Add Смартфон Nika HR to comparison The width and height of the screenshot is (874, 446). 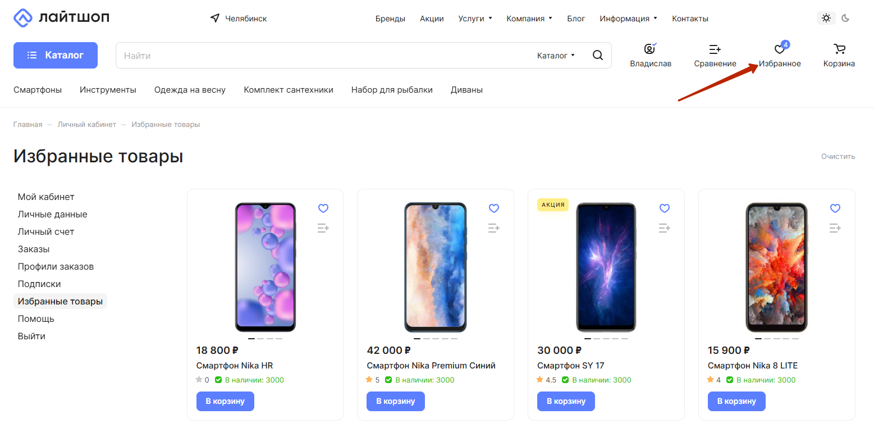click(x=323, y=228)
